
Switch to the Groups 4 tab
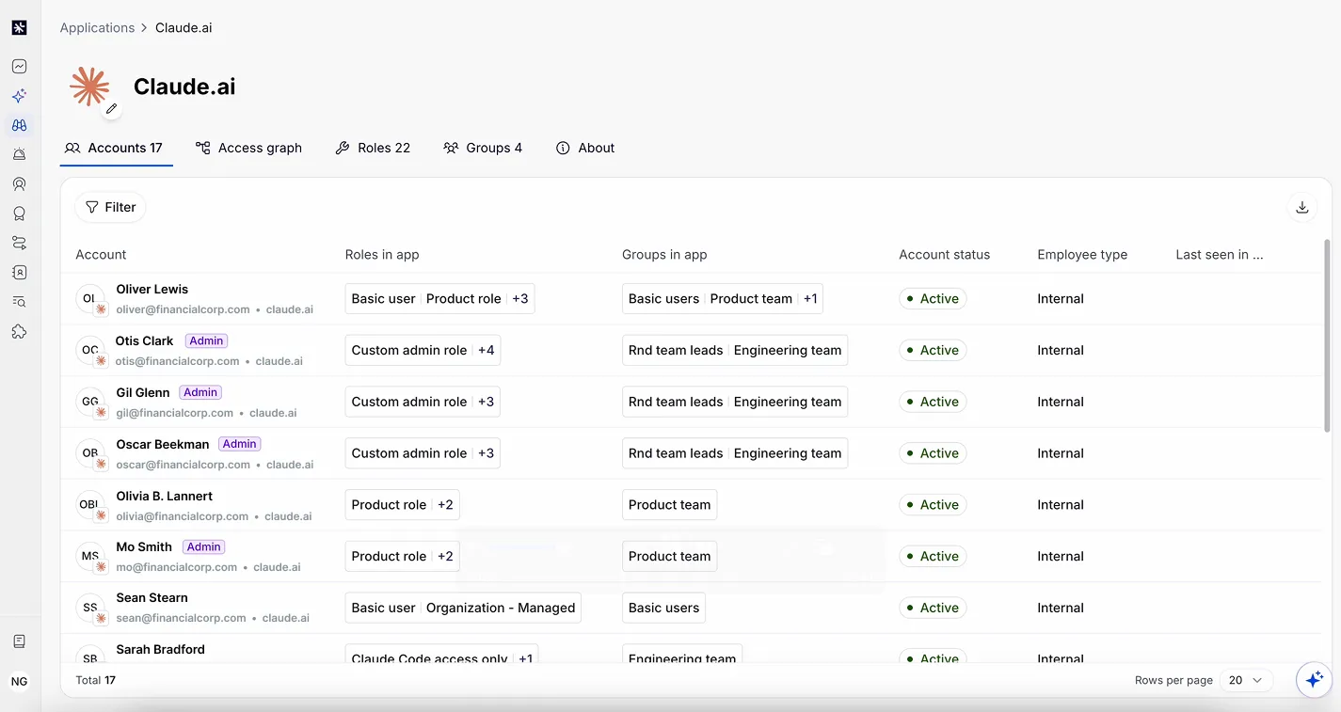[483, 148]
